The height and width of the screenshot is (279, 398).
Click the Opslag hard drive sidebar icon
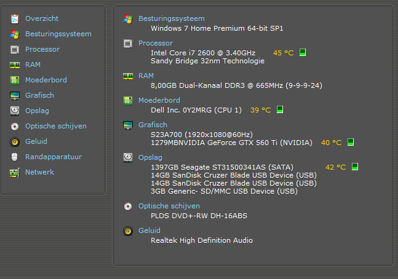pos(15,111)
